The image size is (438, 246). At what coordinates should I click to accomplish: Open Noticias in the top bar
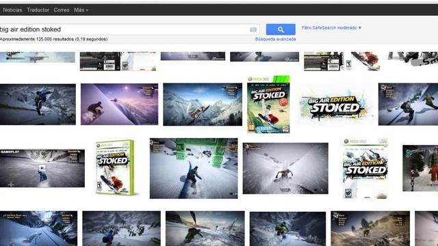[x=12, y=10]
